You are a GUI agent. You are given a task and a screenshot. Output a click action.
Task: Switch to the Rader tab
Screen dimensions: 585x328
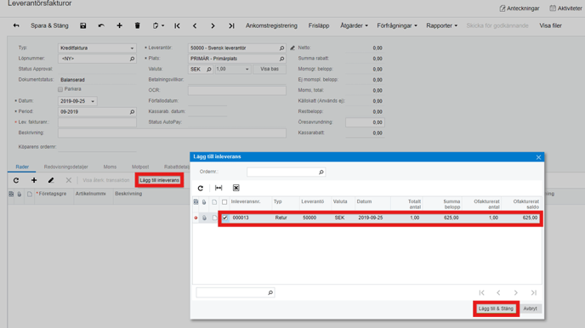(22, 167)
